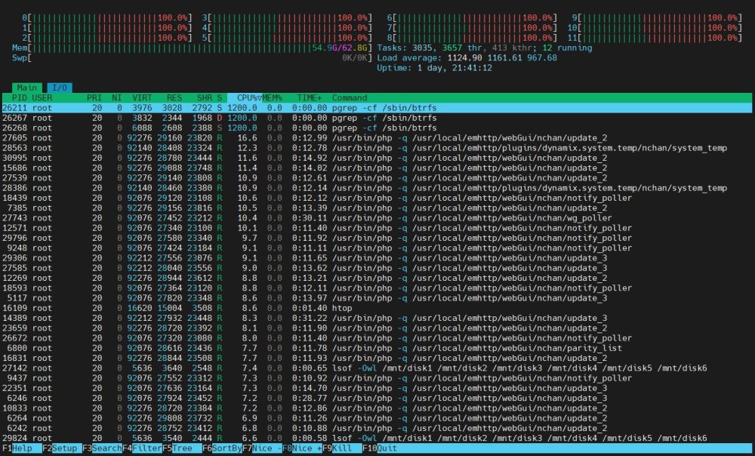This screenshot has width=755, height=456.
Task: Click CPU 6 usage meter
Action: 472,18
